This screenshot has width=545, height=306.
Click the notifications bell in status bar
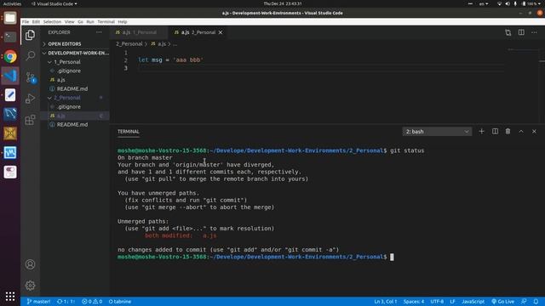pyautogui.click(x=536, y=302)
